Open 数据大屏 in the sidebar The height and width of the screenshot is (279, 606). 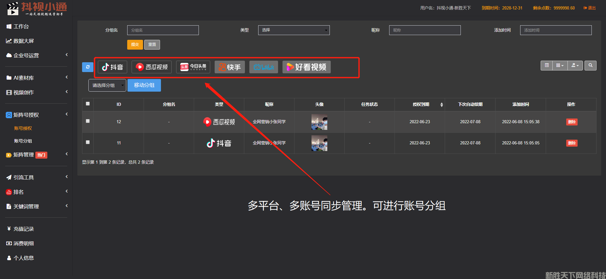(24, 41)
